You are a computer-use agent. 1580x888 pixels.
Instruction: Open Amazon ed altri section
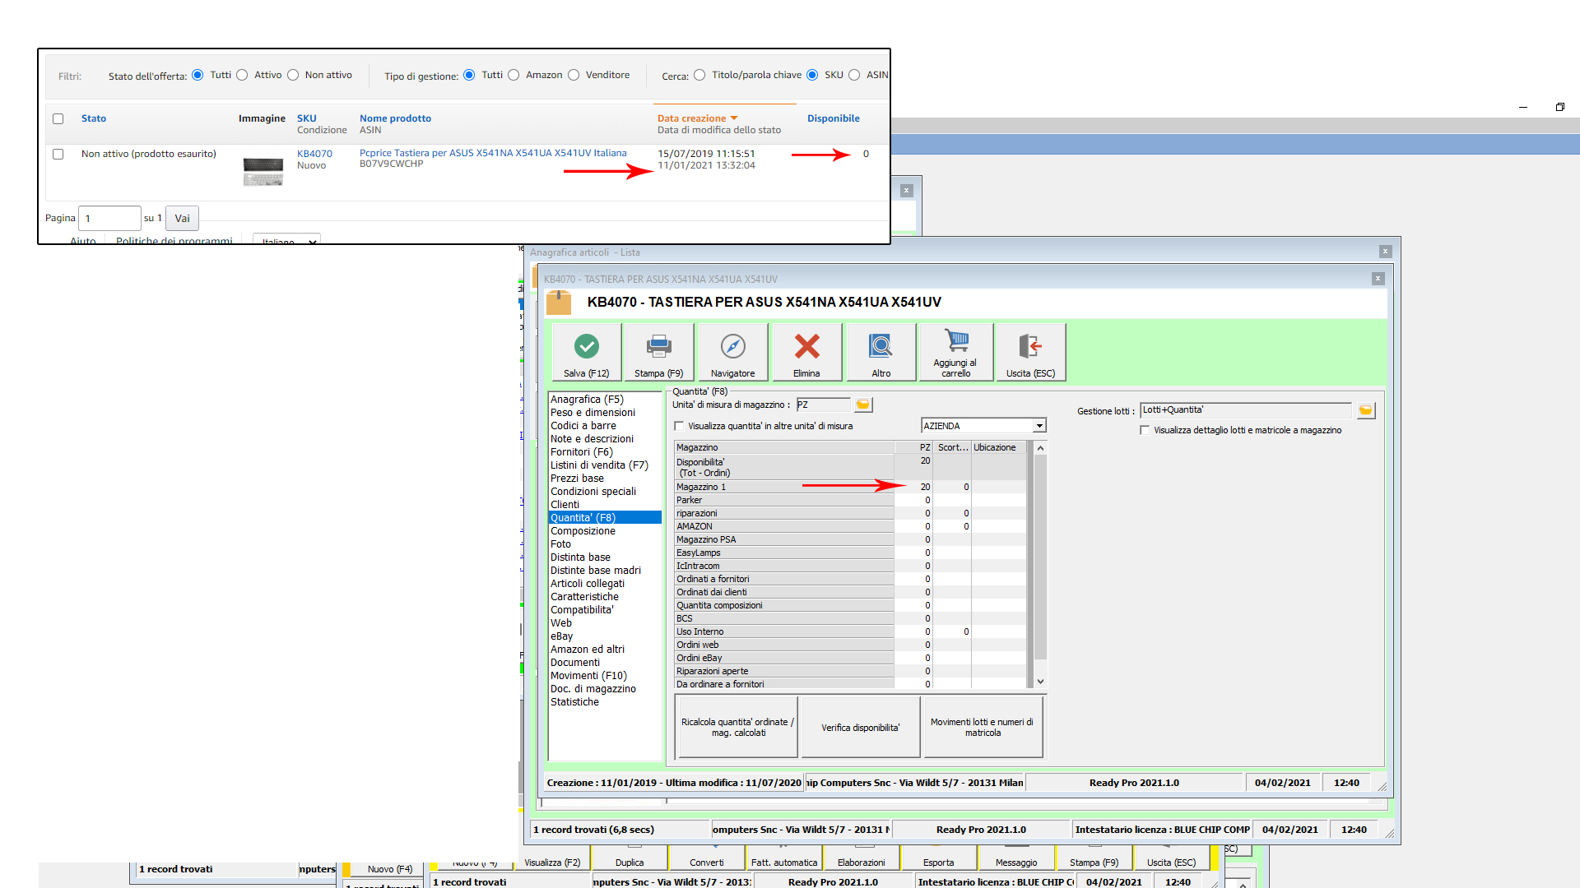tap(588, 650)
